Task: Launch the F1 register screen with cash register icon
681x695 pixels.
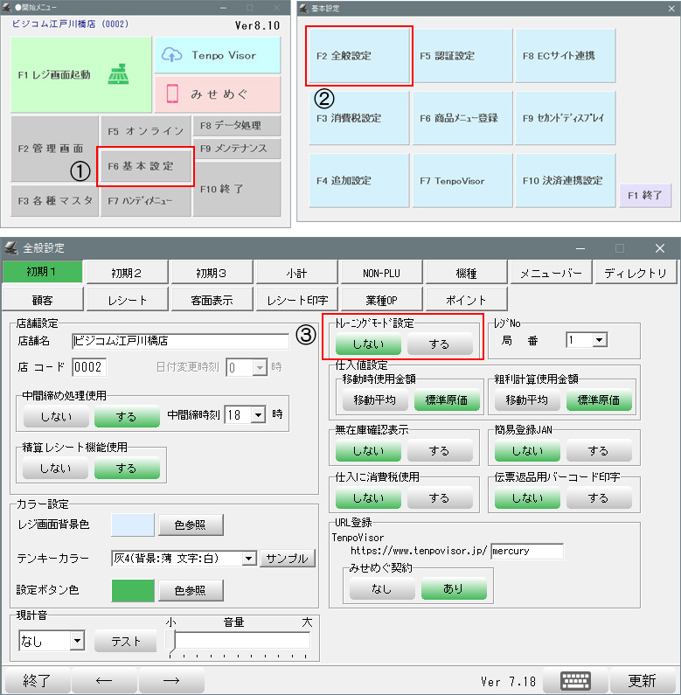Action: tap(82, 75)
